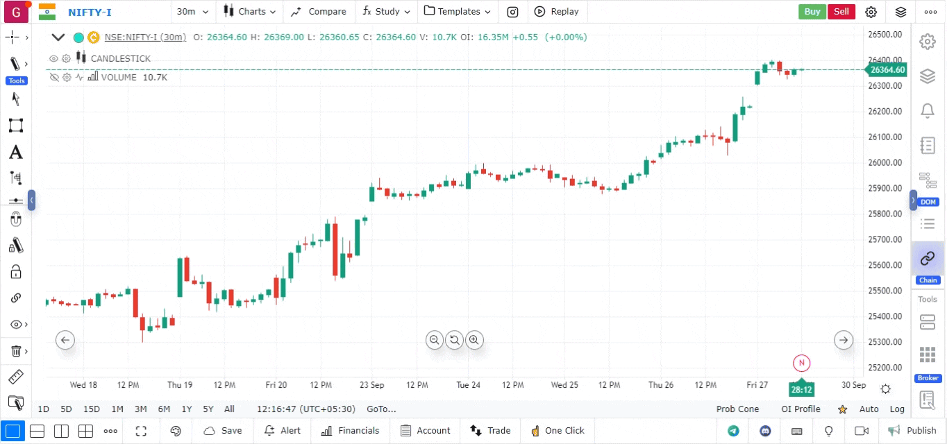Click the trash delete drawings icon
This screenshot has width=947, height=444.
click(15, 351)
